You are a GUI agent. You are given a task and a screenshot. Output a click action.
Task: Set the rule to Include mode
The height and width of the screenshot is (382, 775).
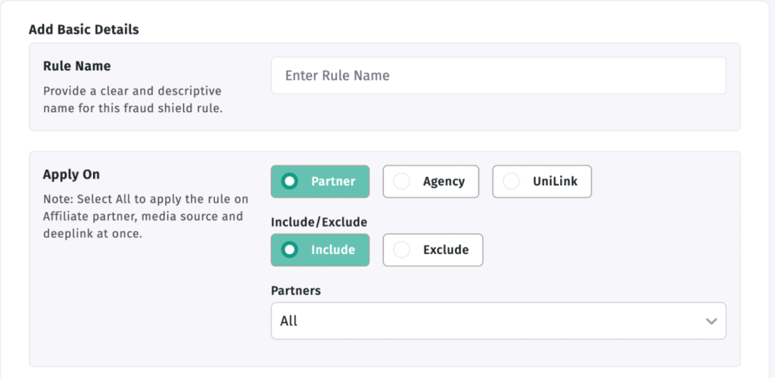[320, 250]
